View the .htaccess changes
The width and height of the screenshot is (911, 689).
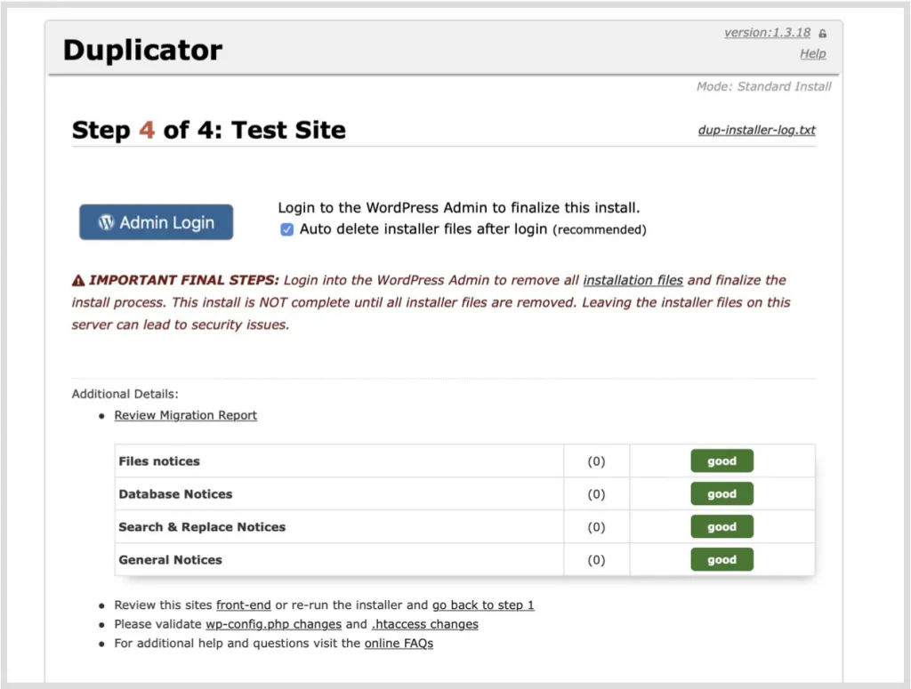pos(424,624)
